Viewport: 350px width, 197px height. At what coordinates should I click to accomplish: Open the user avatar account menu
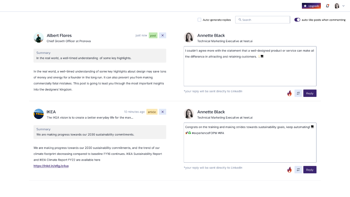tap(337, 6)
